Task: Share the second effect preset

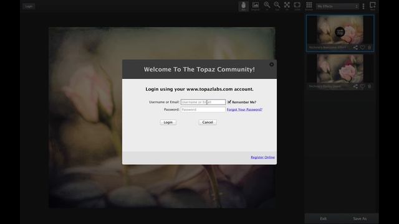Action: tap(355, 86)
